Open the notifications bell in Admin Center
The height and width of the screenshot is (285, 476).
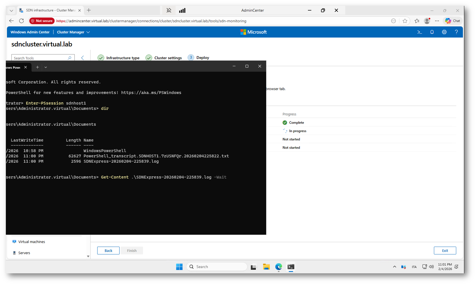(432, 32)
